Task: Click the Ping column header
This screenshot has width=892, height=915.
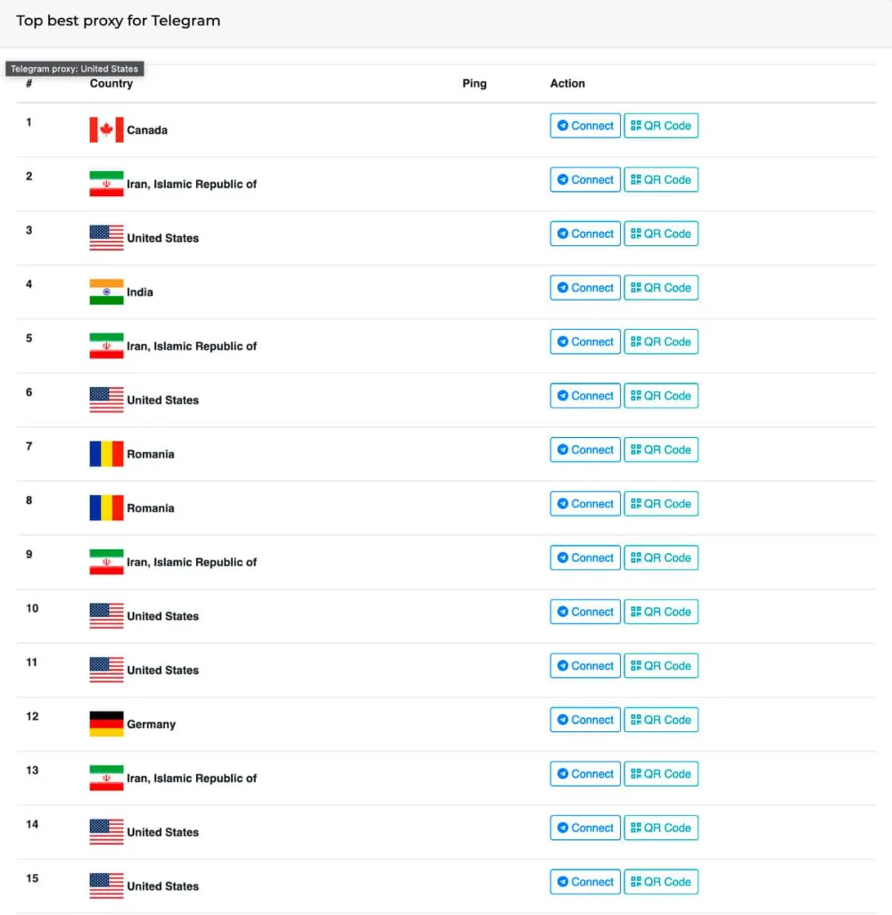Action: [x=474, y=84]
